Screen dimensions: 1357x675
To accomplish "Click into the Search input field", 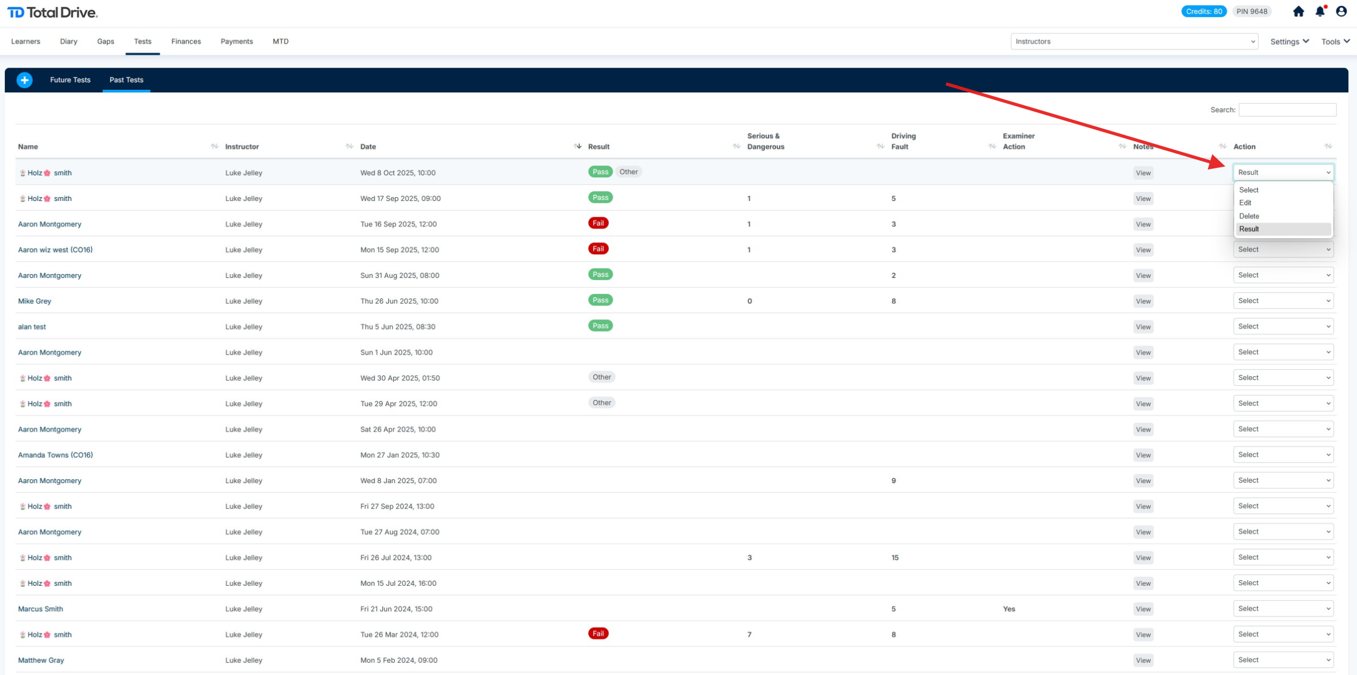I will pos(1287,110).
